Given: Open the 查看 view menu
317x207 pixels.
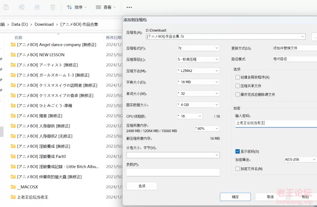Looking at the screenshot, I should (105, 7).
